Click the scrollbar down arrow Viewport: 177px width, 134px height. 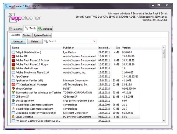click(164, 121)
